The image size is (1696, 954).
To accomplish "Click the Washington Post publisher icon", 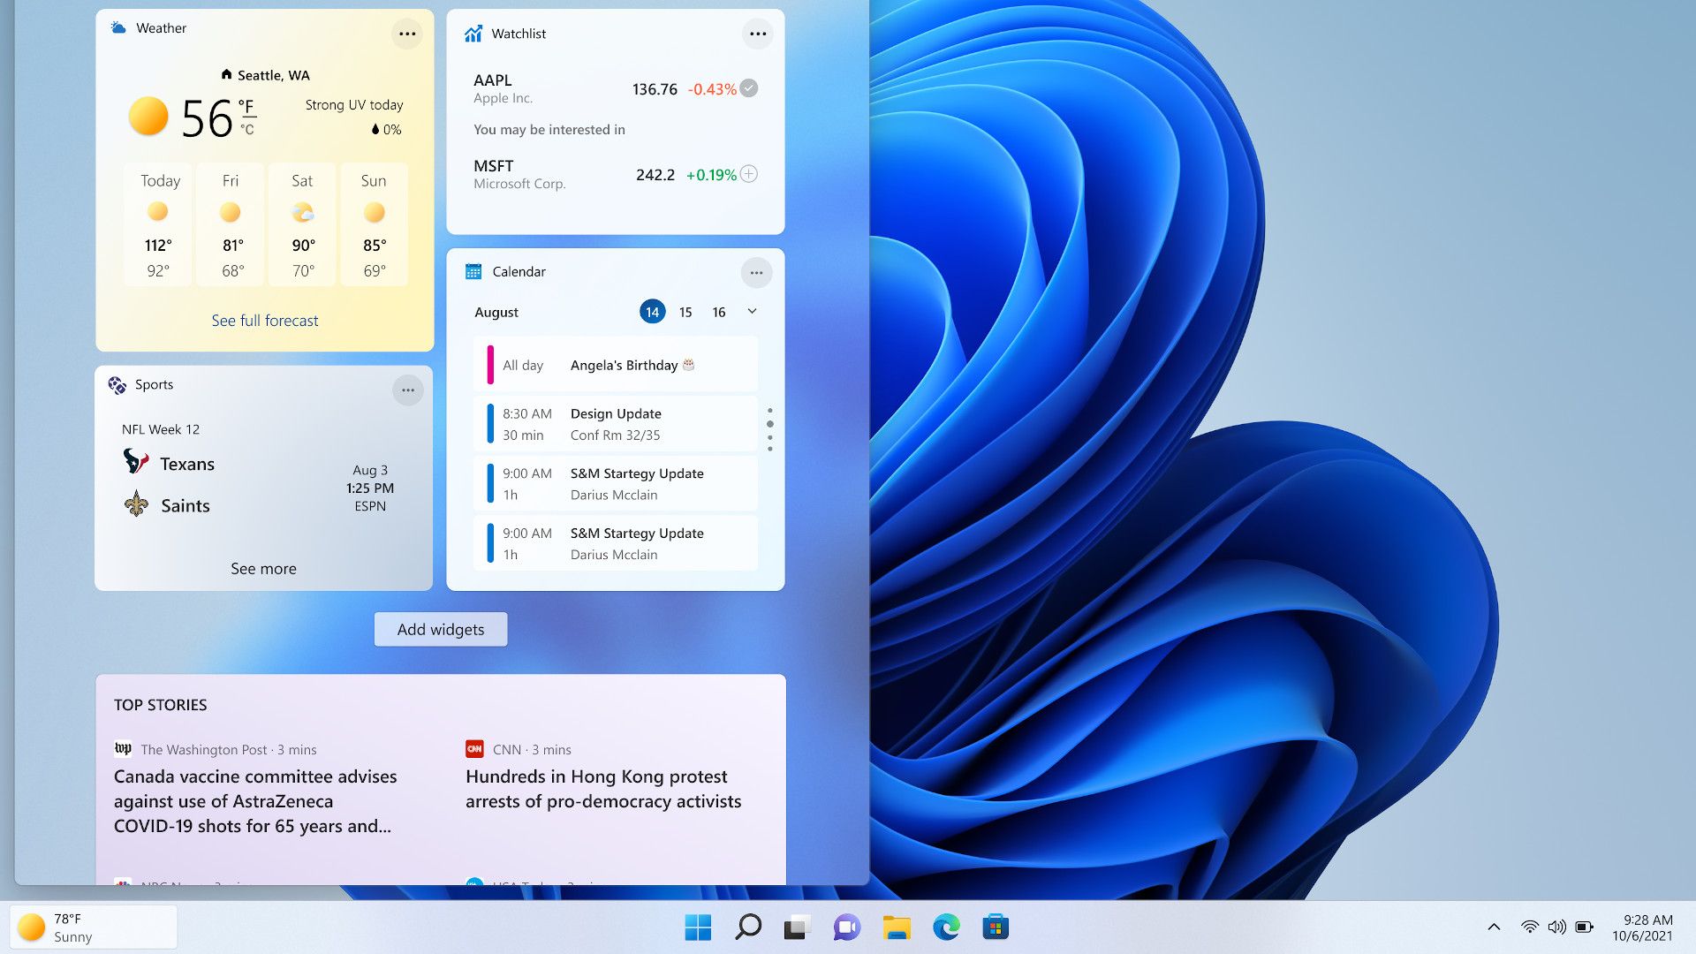I will pyautogui.click(x=122, y=748).
